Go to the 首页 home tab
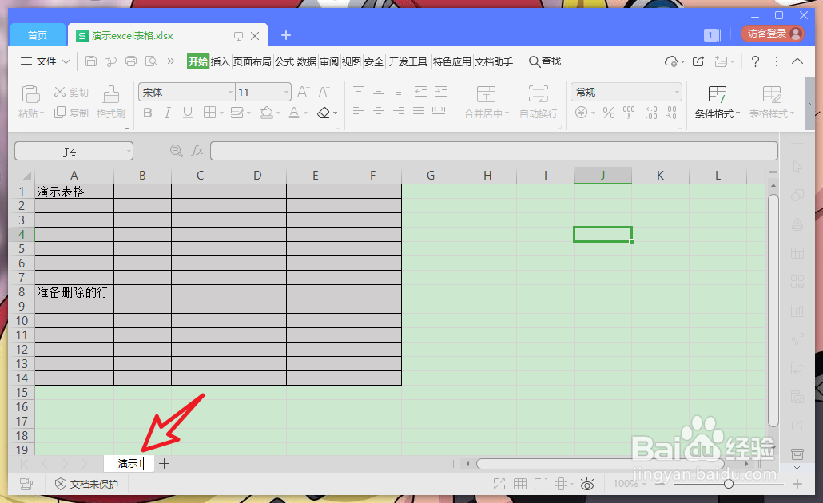This screenshot has height=503, width=823. [x=38, y=35]
